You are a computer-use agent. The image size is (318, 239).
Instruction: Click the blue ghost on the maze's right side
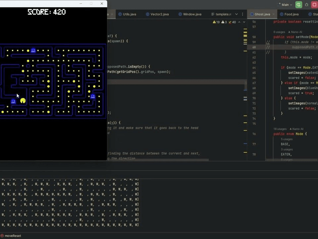93,96
